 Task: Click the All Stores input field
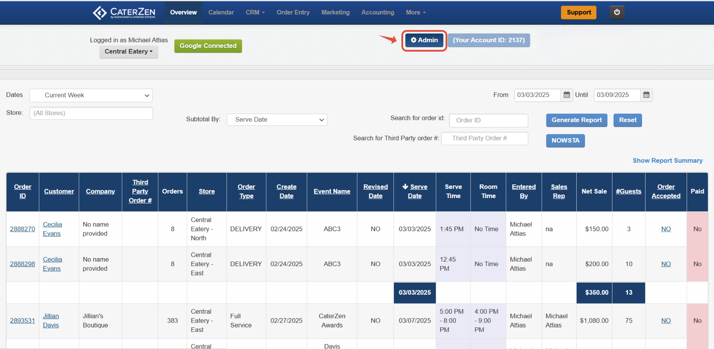pyautogui.click(x=91, y=113)
